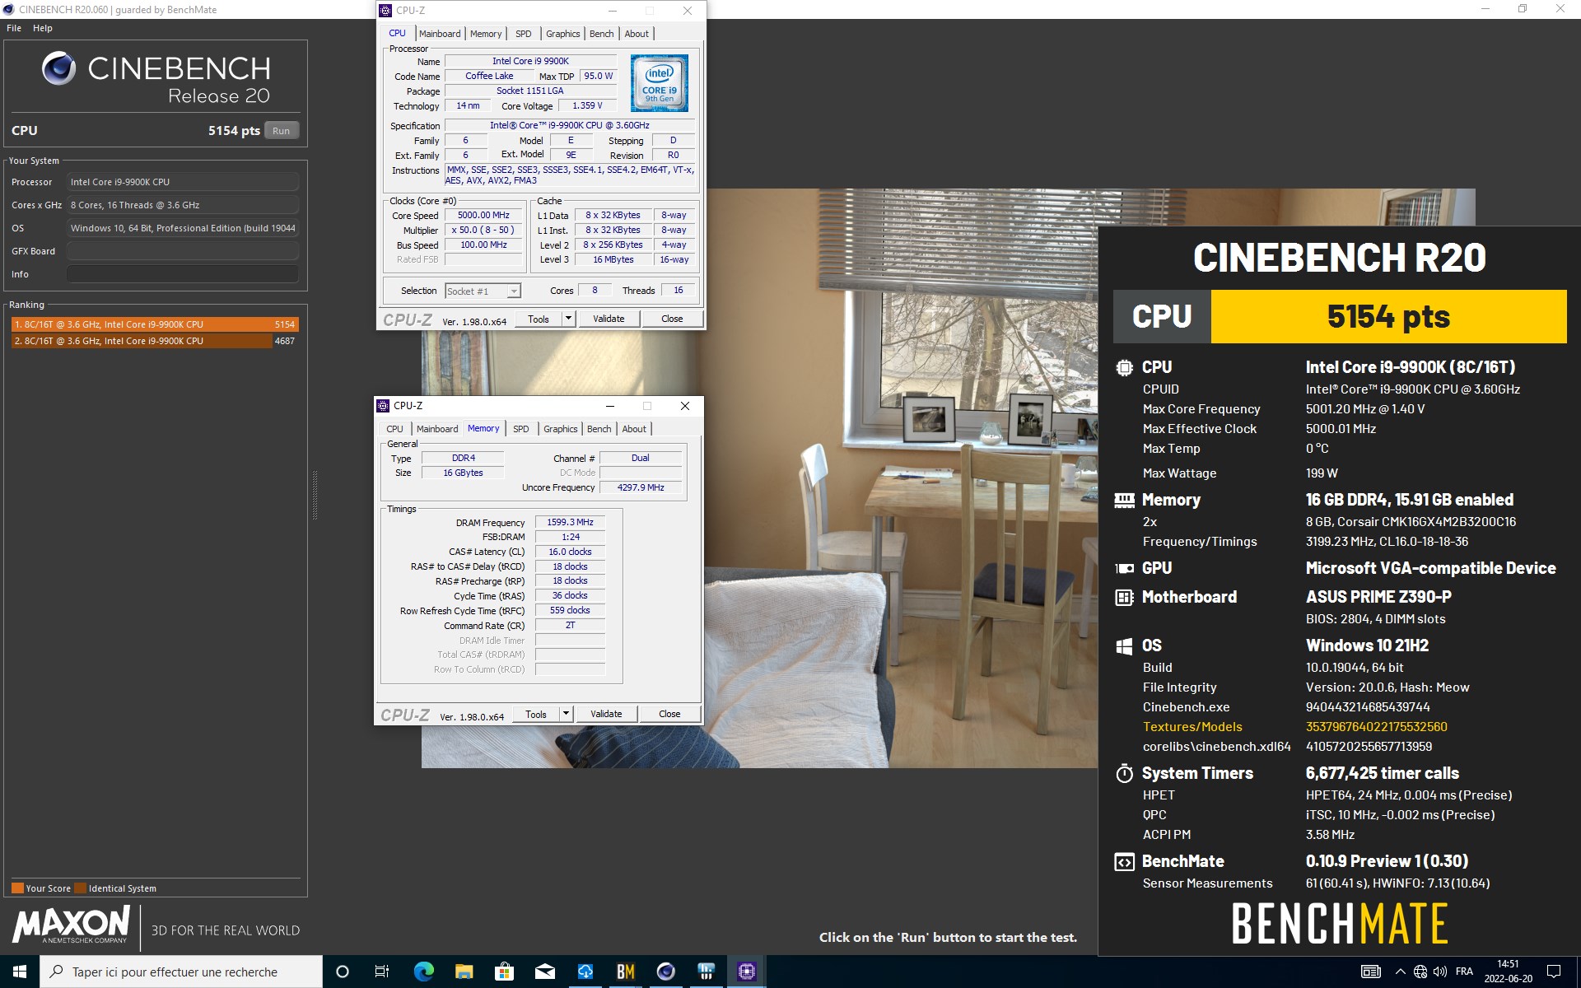Click the Windows taskbar search box
This screenshot has width=1581, height=988.
pos(181,972)
